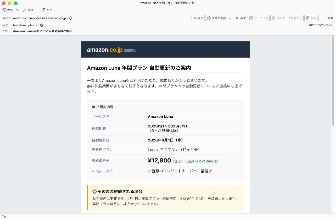Click the 迷惑マークを付ける (Junk) button
Image resolution: width=335 pixels, height=219 pixels.
(x=287, y=18)
